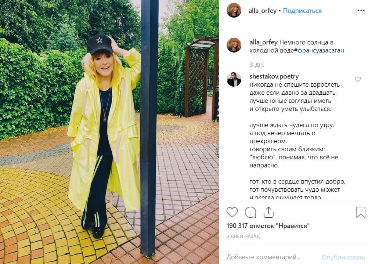Open alla_orfey avatar beside caption
The height and width of the screenshot is (264, 368).
coord(234,45)
